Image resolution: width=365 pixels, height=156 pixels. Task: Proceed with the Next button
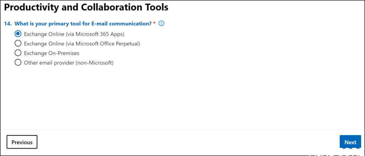pos(350,142)
